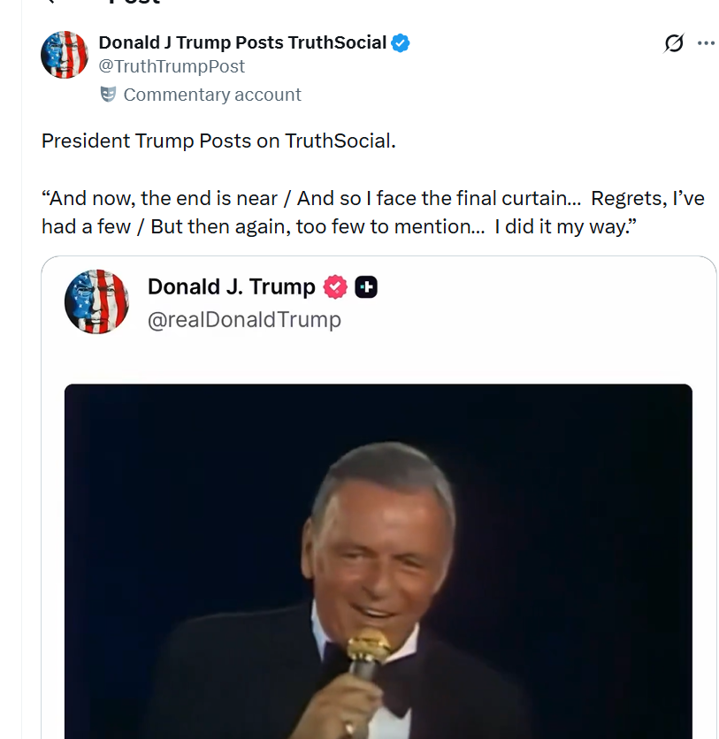Click the blue verified badge beside TruthTrumpPost's name
719x739 pixels.
401,42
